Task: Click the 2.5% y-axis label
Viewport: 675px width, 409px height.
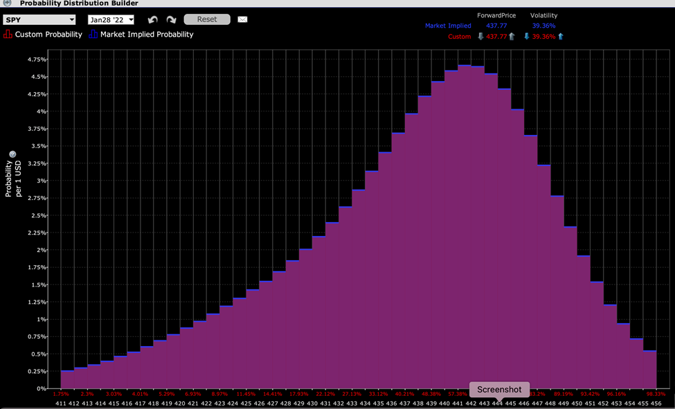Action: coord(38,215)
